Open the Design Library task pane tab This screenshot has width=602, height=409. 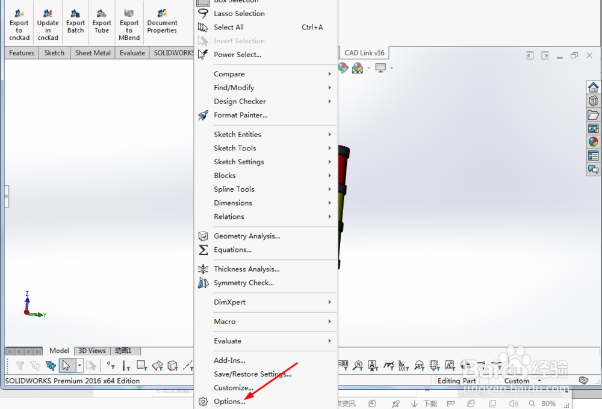click(593, 101)
